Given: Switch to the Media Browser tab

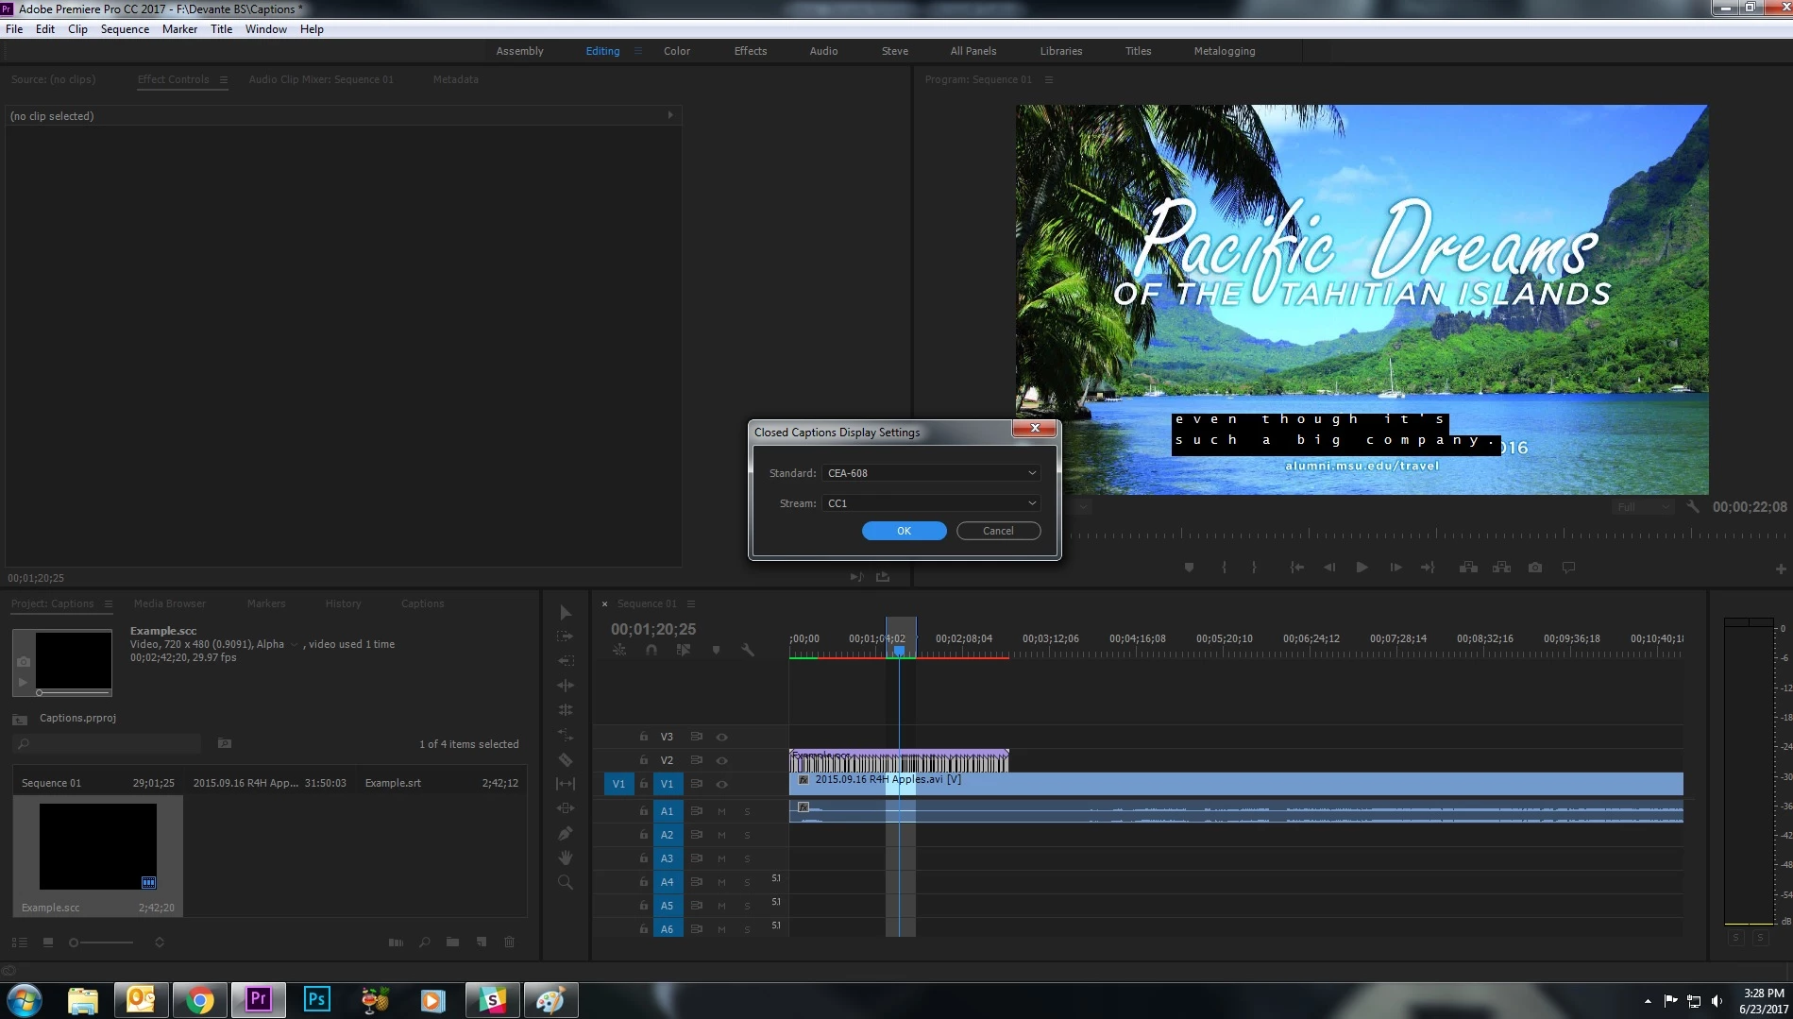Looking at the screenshot, I should pyautogui.click(x=170, y=603).
